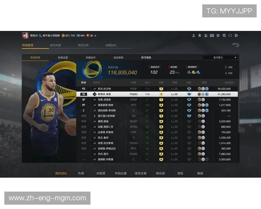Click the yellow lineup bond icon

(194, 72)
